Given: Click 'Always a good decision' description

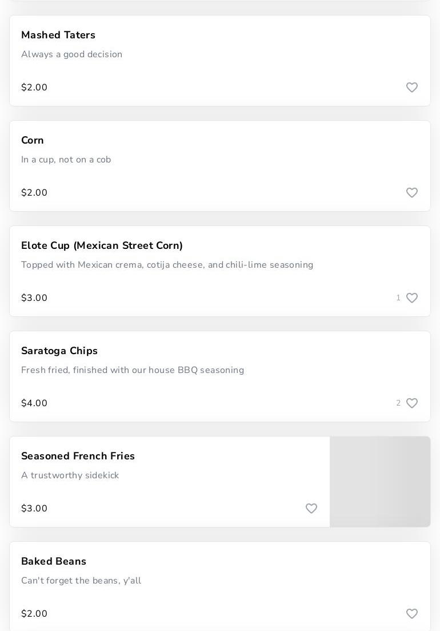Looking at the screenshot, I should click(x=71, y=55).
